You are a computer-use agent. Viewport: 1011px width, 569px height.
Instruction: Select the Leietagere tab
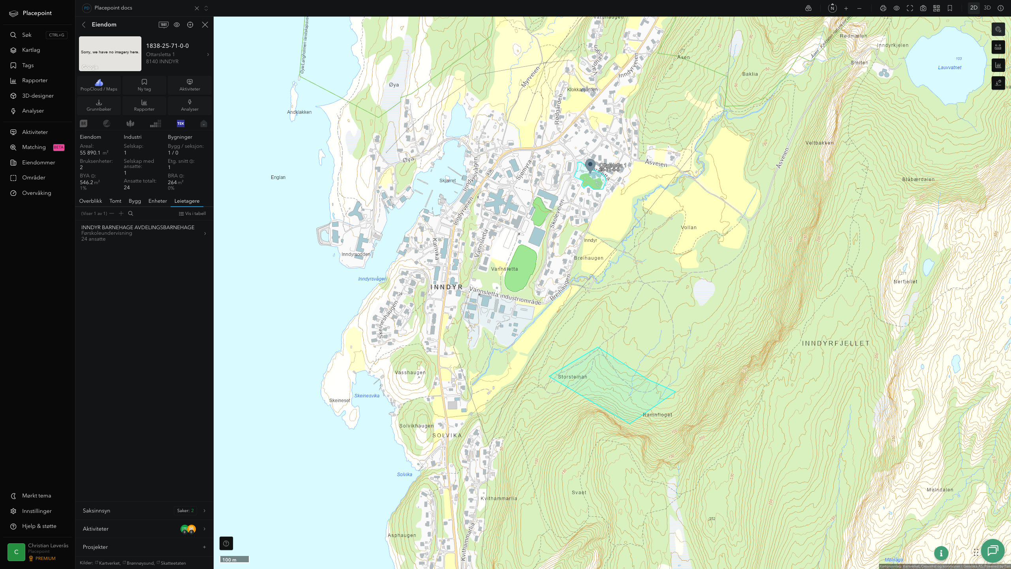(187, 201)
